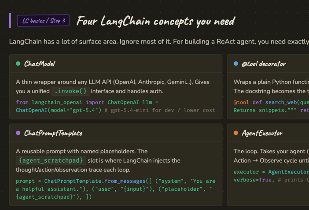The height and width of the screenshot is (210, 309).
Task: Click 'A reusable prompt with named placeholders' text
Action: tap(81, 151)
